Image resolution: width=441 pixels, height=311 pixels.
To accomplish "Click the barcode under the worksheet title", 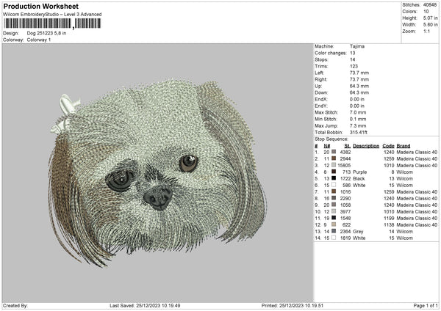I will (52, 23).
